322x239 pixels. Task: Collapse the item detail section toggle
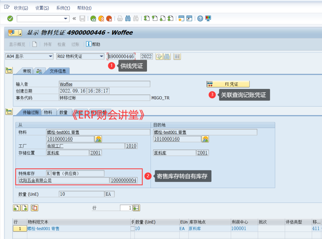click(9, 112)
